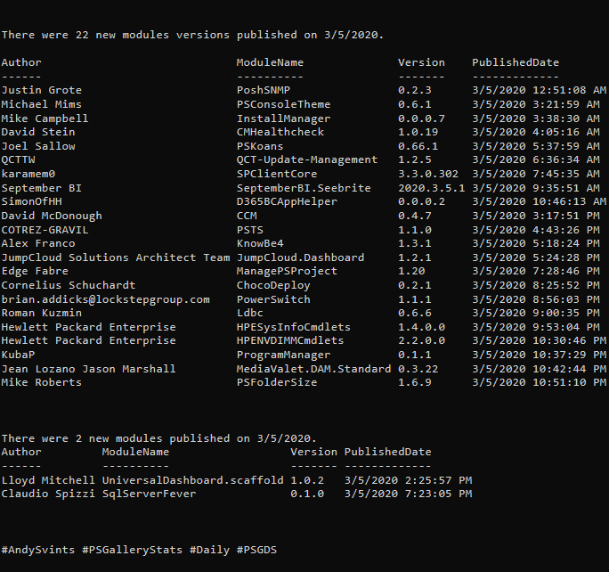Click author SimonOfHH

pos(31,201)
